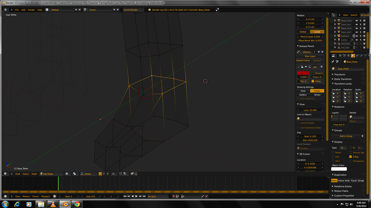The image size is (371, 208).
Task: Uncheck the grease pencil X-Ray checkbox
Action: (313, 81)
